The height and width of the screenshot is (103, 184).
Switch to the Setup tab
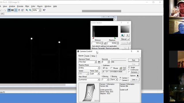click(x=93, y=56)
